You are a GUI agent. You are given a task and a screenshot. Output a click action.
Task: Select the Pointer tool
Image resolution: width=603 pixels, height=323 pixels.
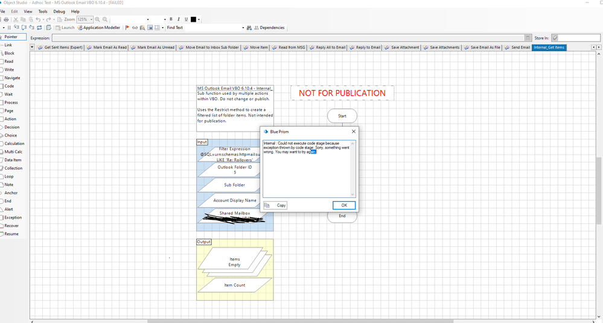[x=13, y=37]
